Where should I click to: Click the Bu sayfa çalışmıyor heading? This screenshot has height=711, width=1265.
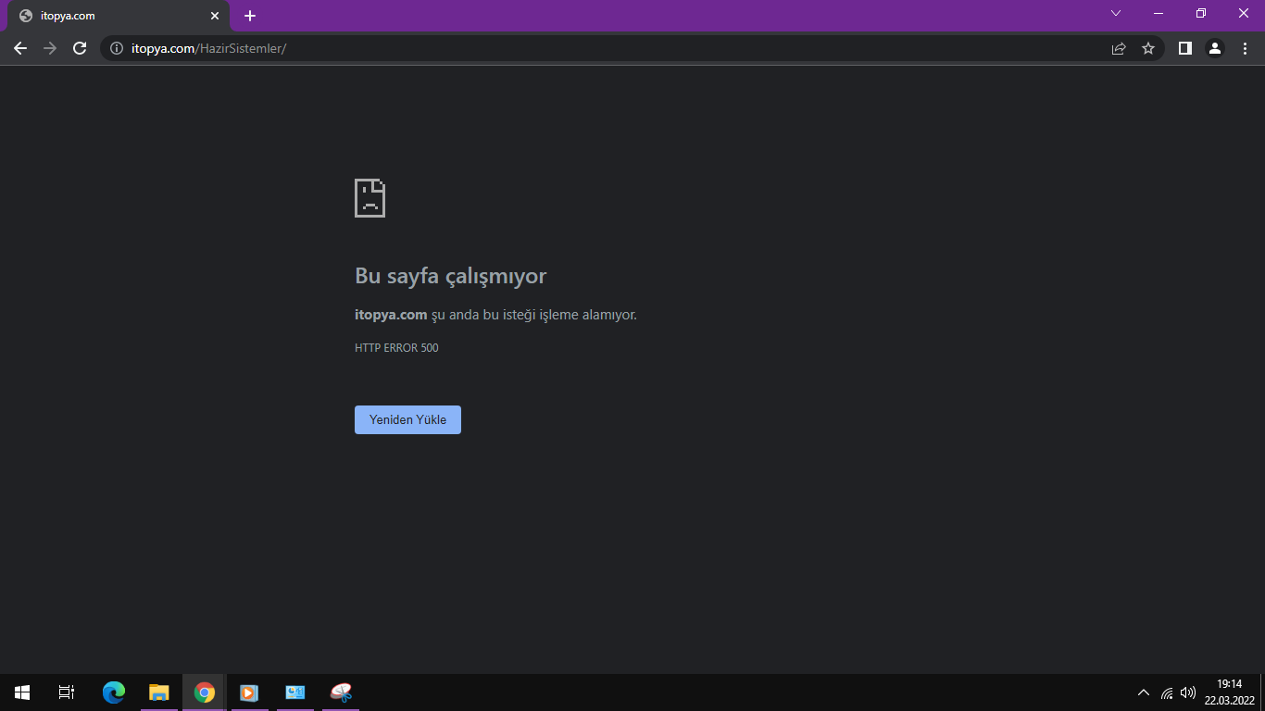(x=451, y=276)
